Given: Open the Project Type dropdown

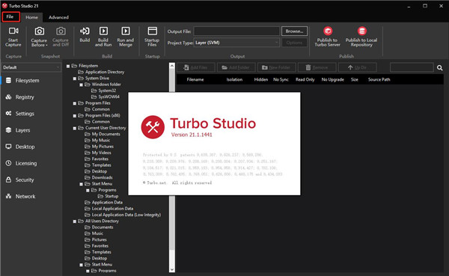Looking at the screenshot, I should point(236,43).
